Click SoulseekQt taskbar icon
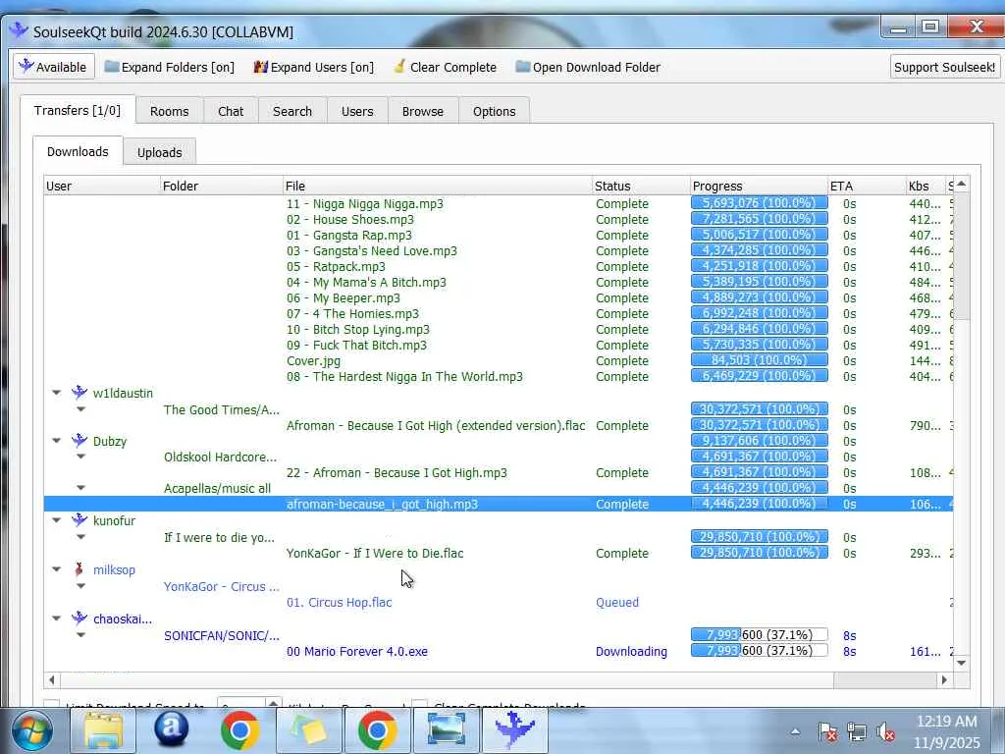Image resolution: width=1005 pixels, height=754 pixels. [x=514, y=730]
